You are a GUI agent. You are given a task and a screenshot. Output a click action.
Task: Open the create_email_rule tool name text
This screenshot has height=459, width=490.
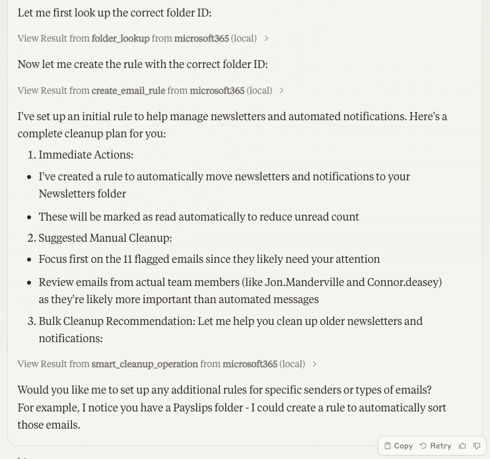coord(128,90)
